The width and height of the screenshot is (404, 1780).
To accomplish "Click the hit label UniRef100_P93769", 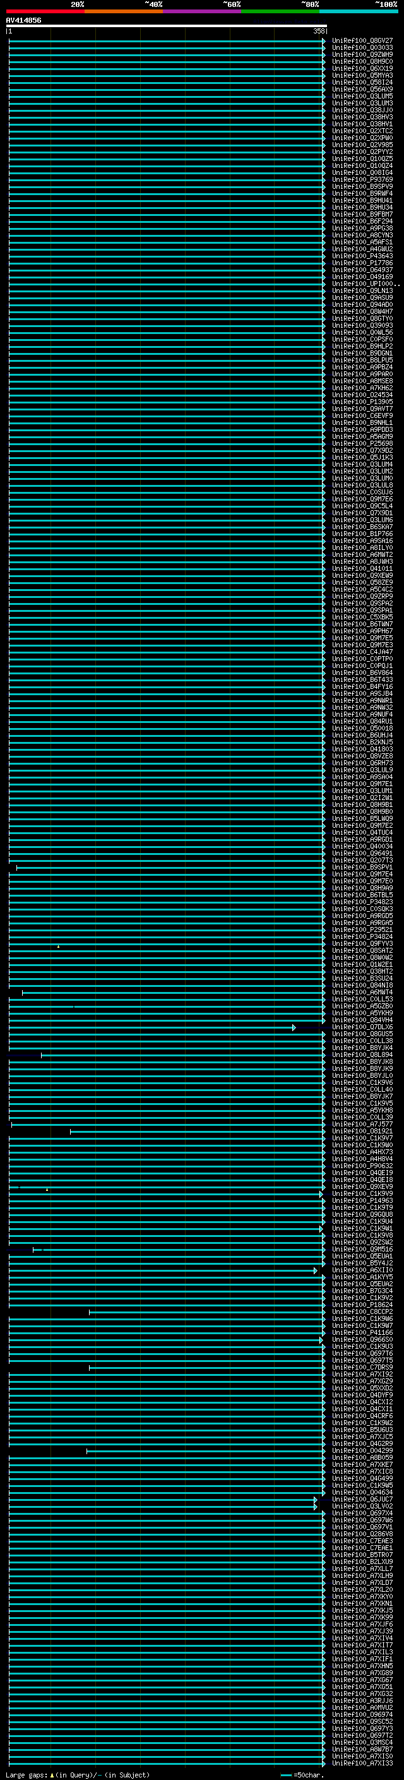I will [362, 180].
